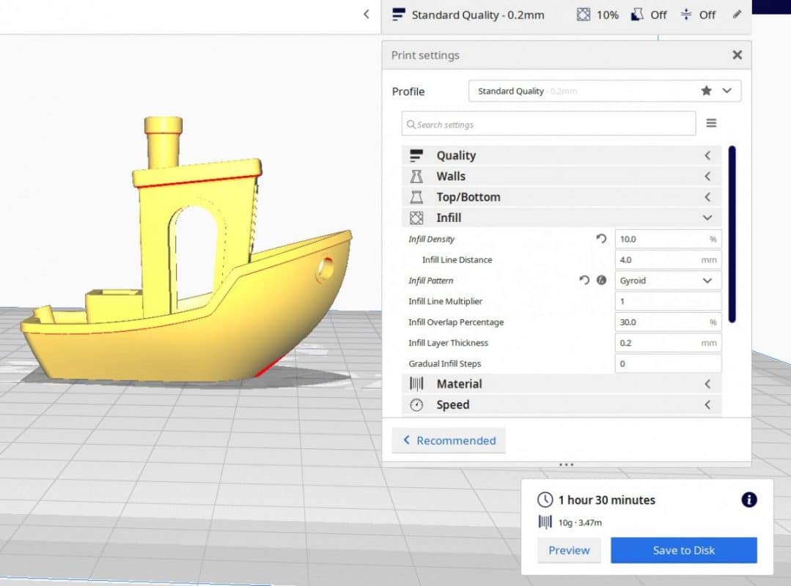Click the Walls category icon
The width and height of the screenshot is (791, 586).
pos(416,177)
